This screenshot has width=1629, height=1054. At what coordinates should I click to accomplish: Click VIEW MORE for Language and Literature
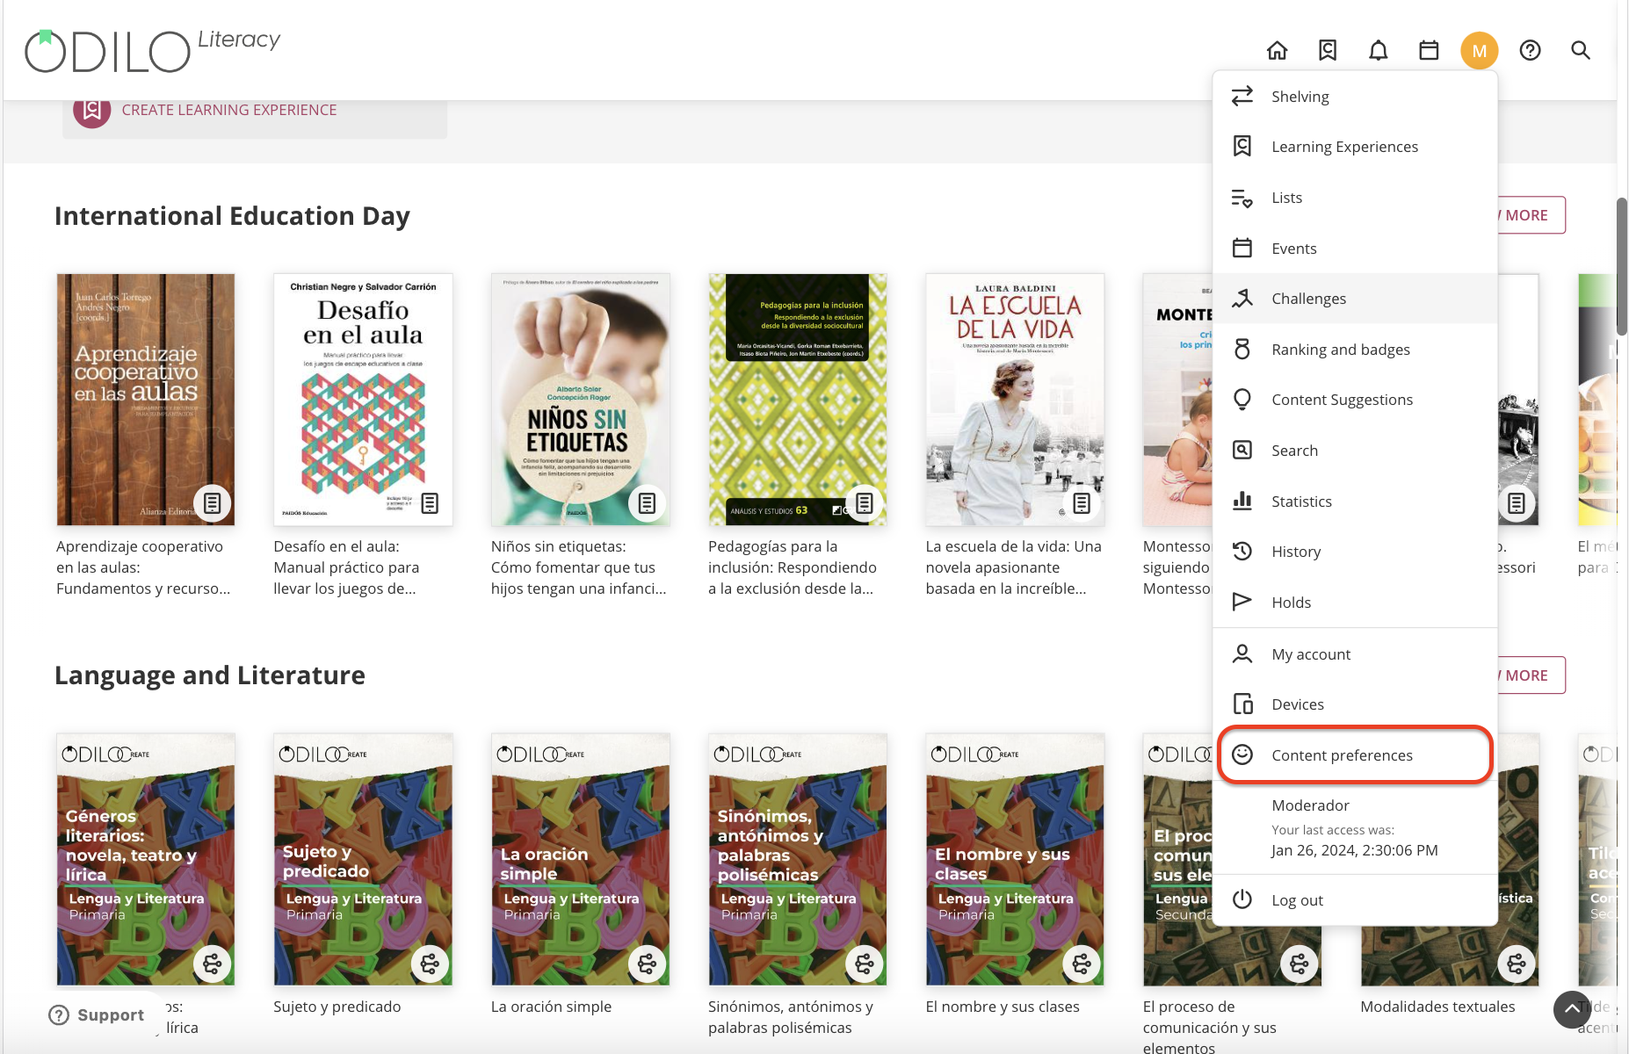point(1531,675)
